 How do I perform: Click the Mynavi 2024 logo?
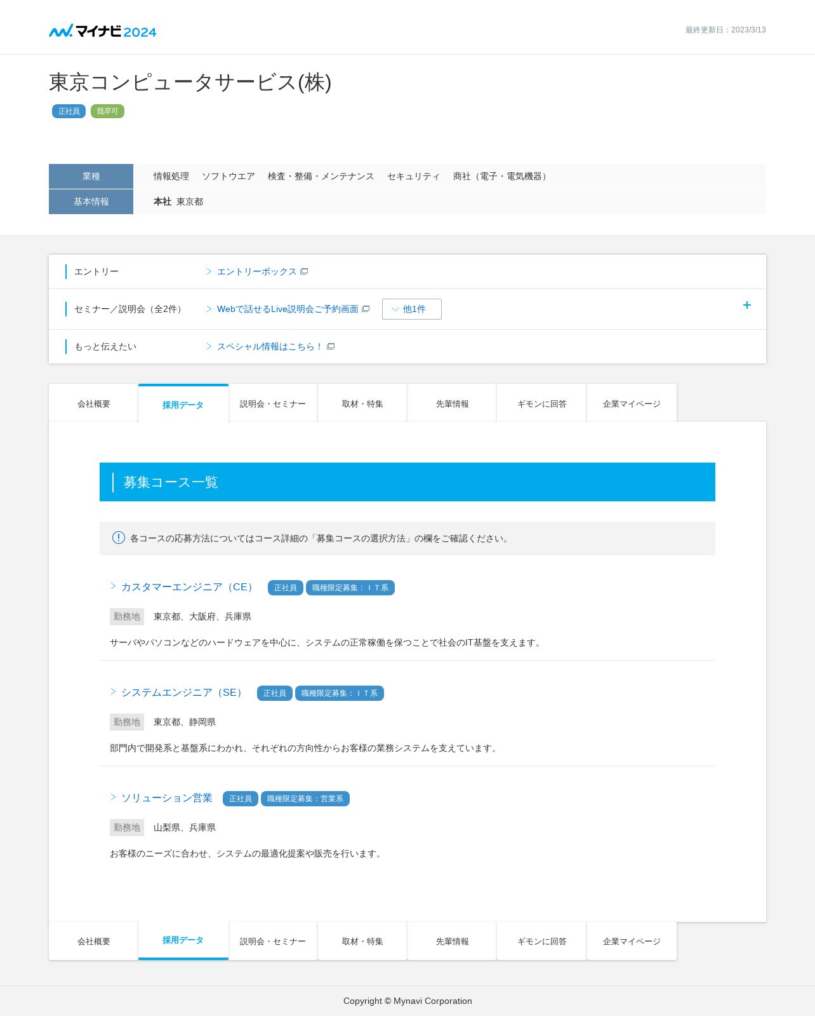pyautogui.click(x=103, y=30)
